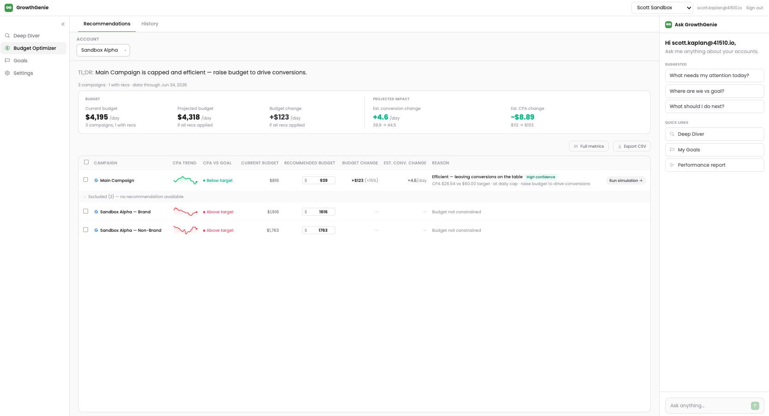Select the Sandbox Alpha — Brand checkbox
This screenshot has width=769, height=416.
pyautogui.click(x=85, y=211)
